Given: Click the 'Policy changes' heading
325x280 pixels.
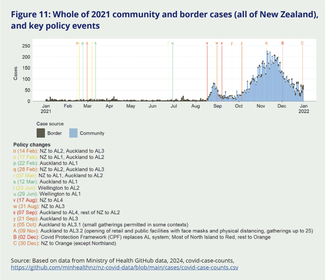Looking at the screenshot, I should coord(32,145).
